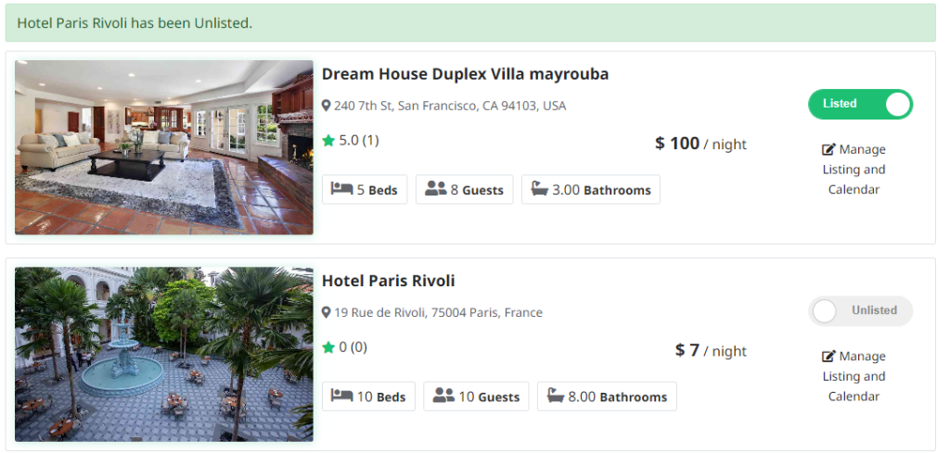
Task: Toggle the Listed switch for Dream House Duplex Villa
Action: (x=860, y=104)
